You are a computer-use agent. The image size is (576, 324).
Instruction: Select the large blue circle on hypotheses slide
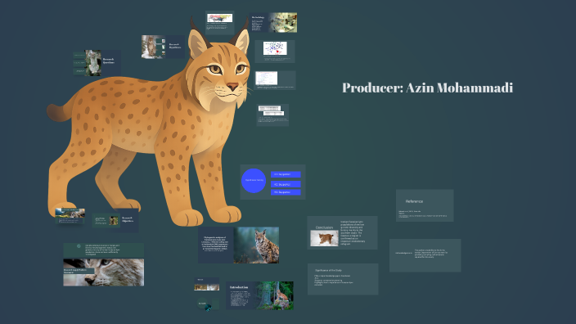254,181
